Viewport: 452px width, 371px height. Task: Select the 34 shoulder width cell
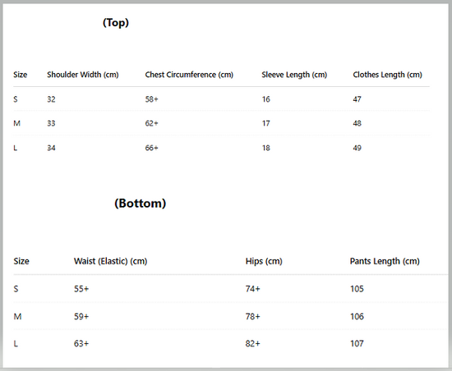(x=51, y=148)
